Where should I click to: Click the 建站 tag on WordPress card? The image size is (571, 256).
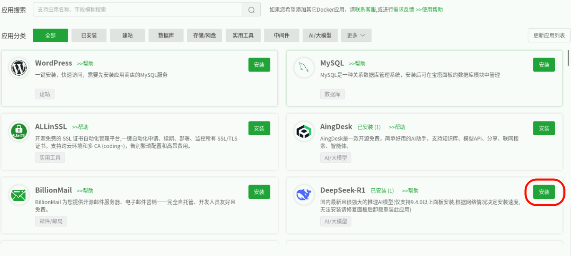(45, 94)
